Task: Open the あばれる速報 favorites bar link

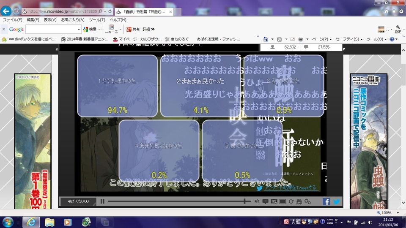Action: [218, 39]
